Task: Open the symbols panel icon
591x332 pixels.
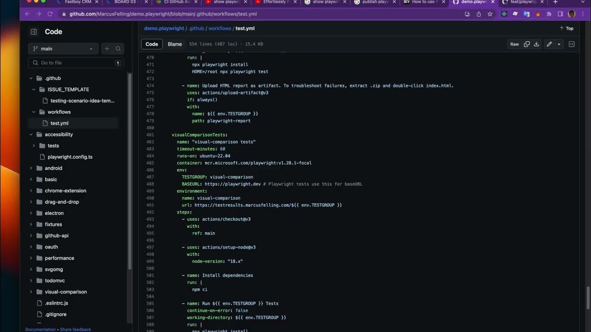Action: (x=572, y=44)
